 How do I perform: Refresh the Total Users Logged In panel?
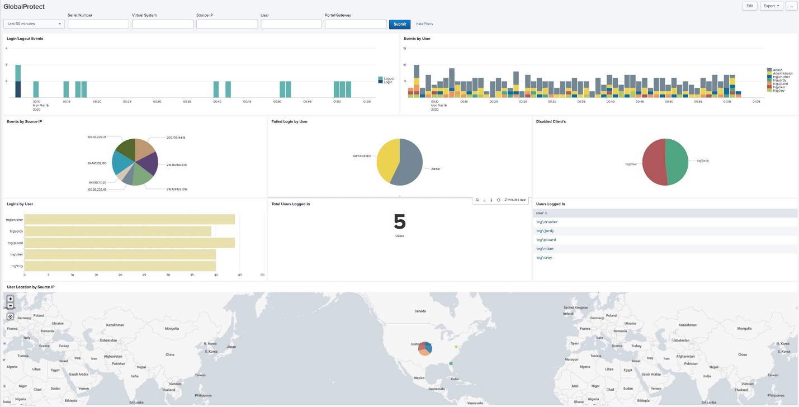(498, 200)
